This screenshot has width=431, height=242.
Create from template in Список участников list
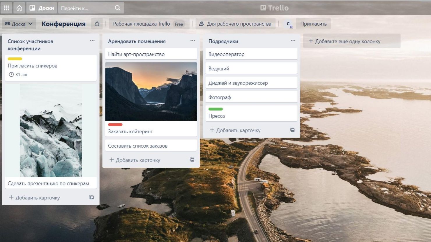point(92,197)
